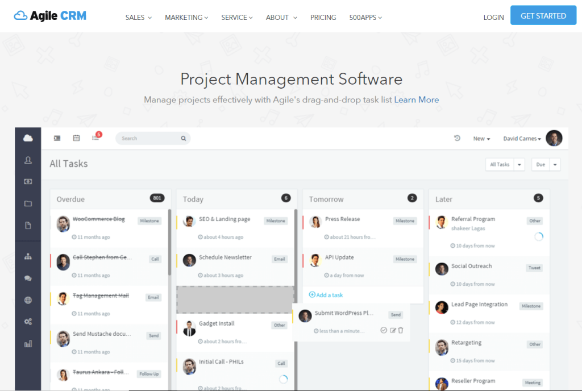Mark Submit WordPress task complete check icon
The height and width of the screenshot is (391, 582).
(384, 330)
